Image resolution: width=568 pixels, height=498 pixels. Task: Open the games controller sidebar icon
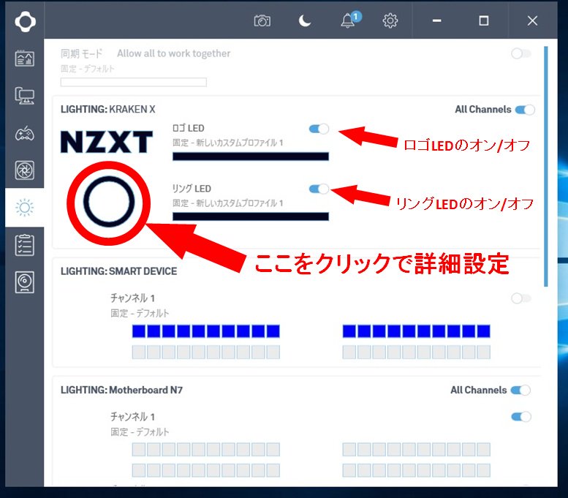(x=25, y=133)
